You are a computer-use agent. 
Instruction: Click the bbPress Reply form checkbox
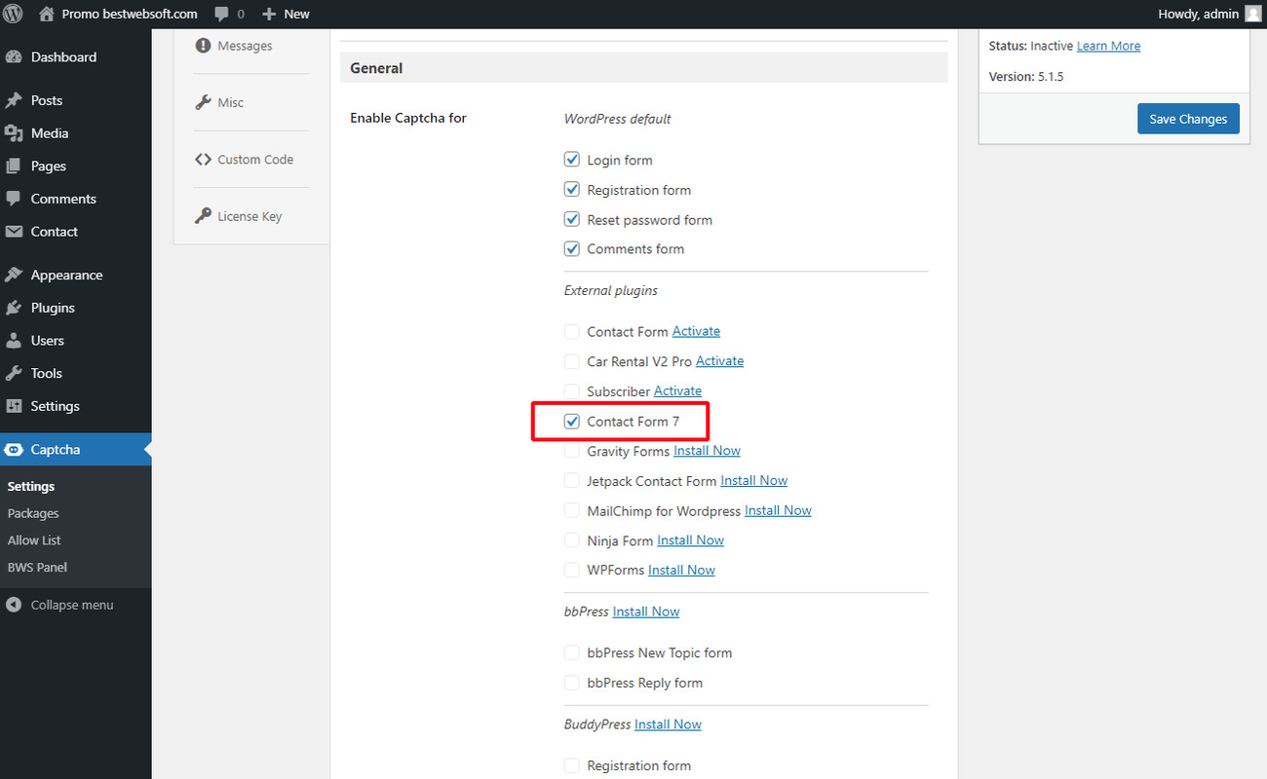pos(572,683)
